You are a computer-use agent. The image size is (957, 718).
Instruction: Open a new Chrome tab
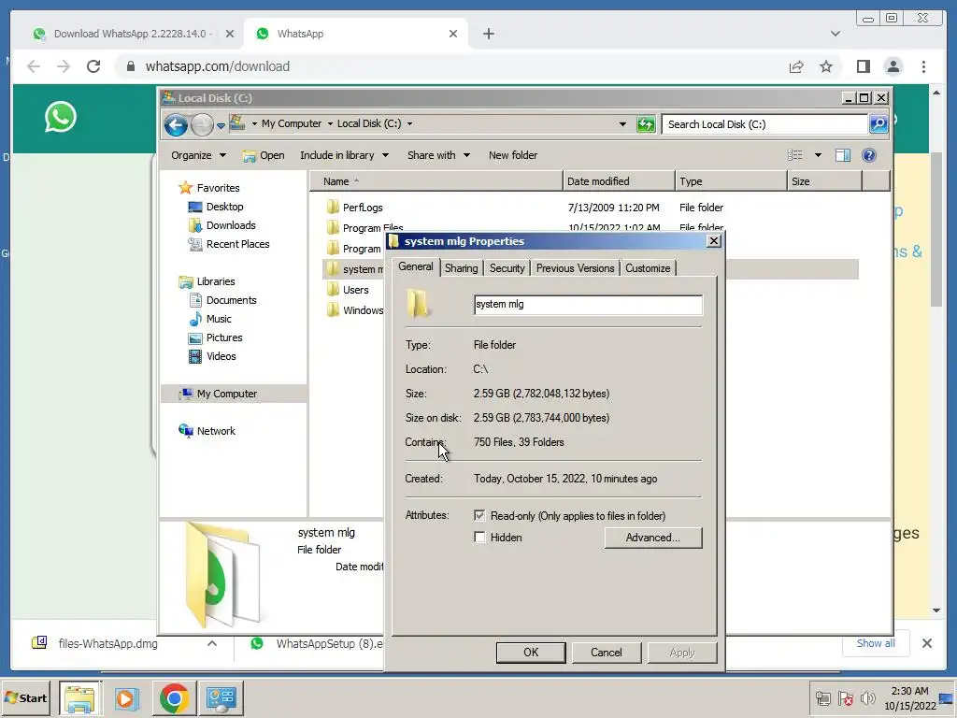[x=488, y=35]
